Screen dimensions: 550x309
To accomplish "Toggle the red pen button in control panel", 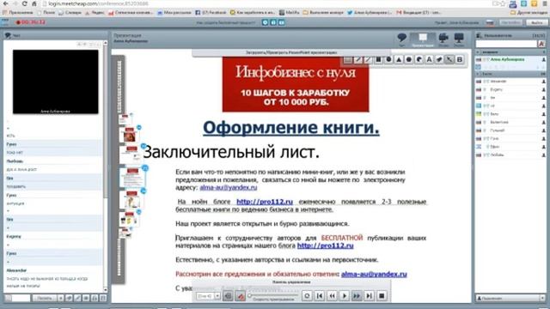I will tap(241, 296).
